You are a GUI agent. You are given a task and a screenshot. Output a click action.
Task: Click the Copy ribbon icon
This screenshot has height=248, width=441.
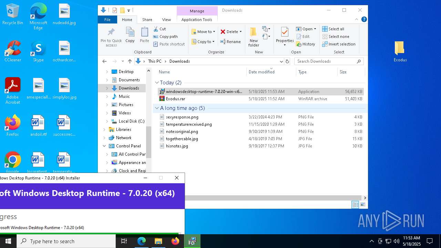pos(130,35)
